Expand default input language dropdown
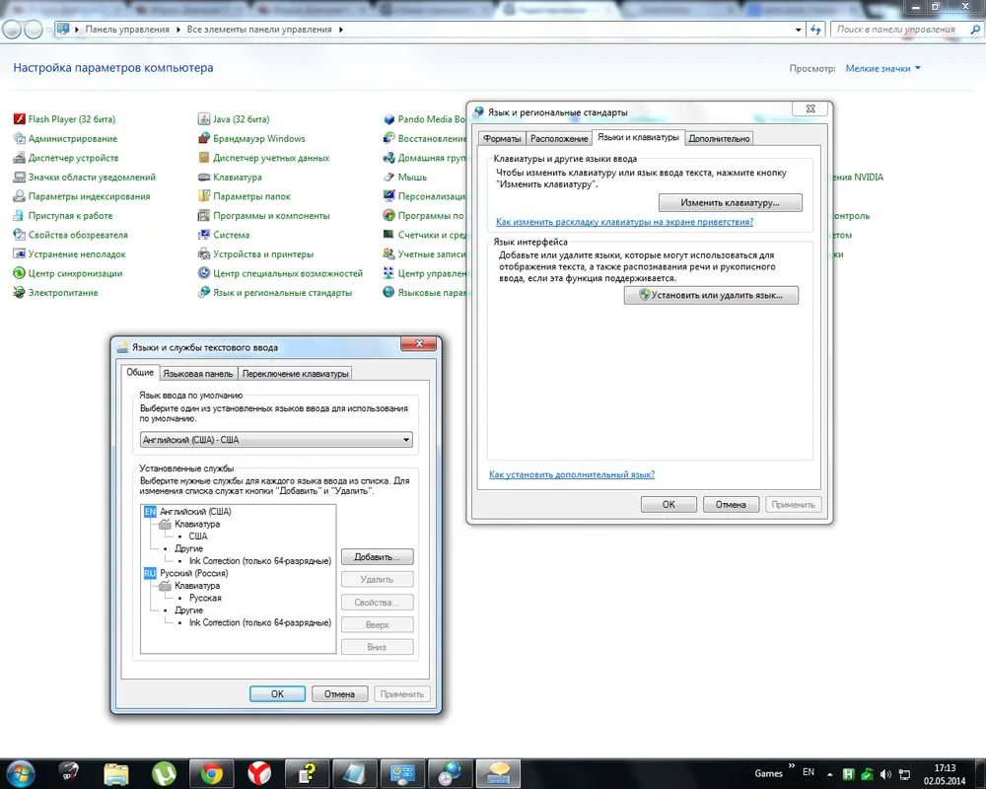 point(405,440)
